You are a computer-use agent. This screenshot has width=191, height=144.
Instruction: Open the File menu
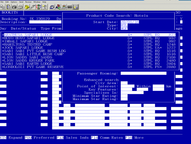click(2, 2)
